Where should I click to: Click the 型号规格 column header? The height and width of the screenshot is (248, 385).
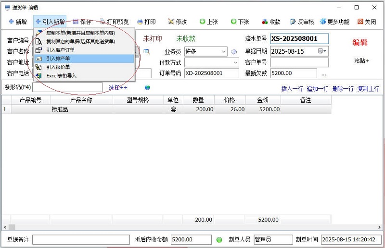tap(138, 100)
